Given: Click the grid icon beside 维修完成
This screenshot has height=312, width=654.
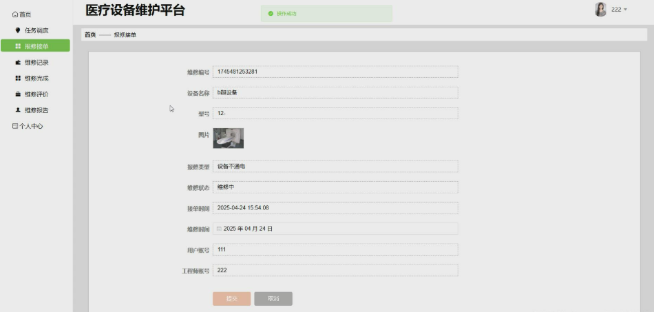Looking at the screenshot, I should 18,79.
